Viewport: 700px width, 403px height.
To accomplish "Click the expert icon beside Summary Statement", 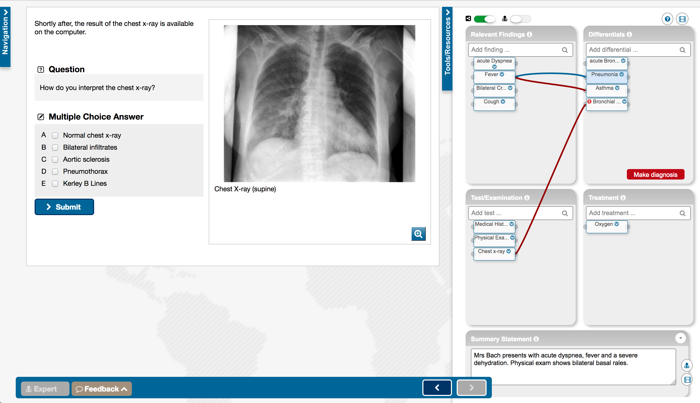I will tap(686, 365).
